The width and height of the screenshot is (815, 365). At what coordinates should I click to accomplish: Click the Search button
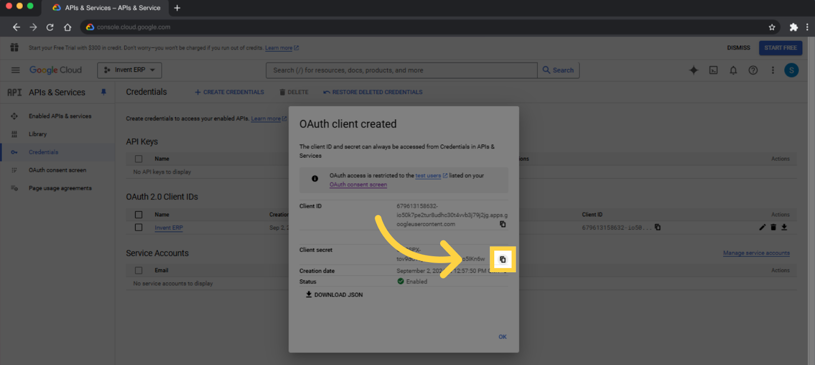pos(558,70)
